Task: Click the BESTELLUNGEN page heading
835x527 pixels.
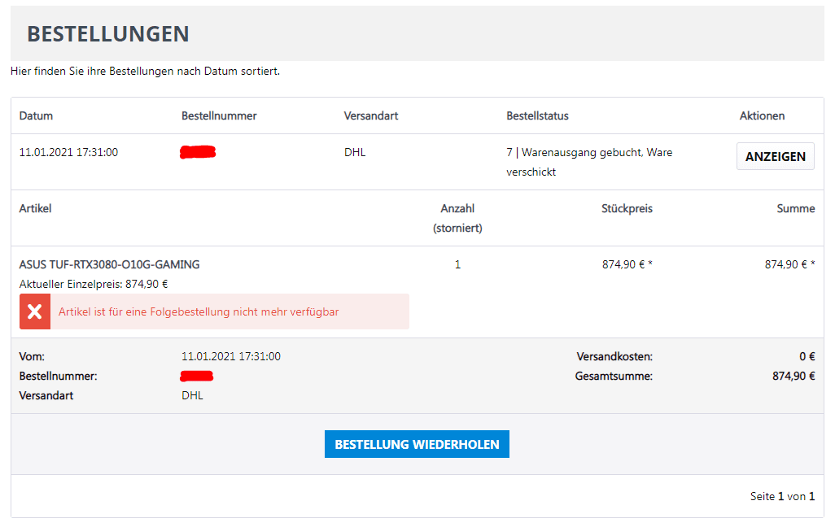Action: pos(108,34)
